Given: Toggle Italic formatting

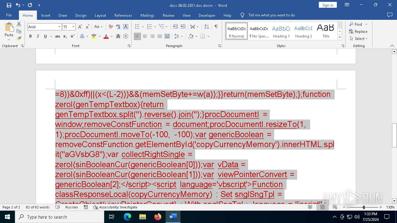Looking at the screenshot, I should click(x=38, y=36).
